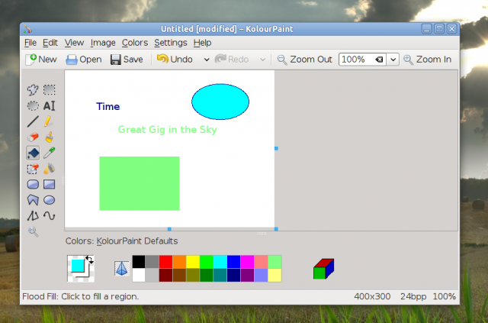The width and height of the screenshot is (488, 323).
Task: Select the Color Picker eyedropper tool
Action: (x=49, y=153)
